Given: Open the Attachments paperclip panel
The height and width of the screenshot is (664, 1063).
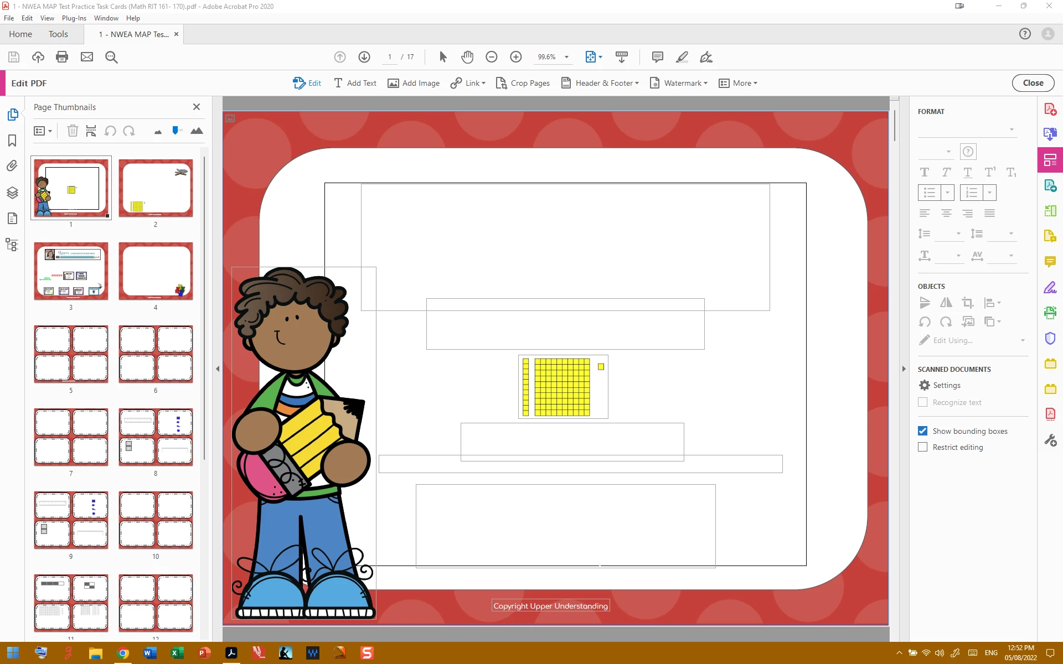Looking at the screenshot, I should (12, 165).
